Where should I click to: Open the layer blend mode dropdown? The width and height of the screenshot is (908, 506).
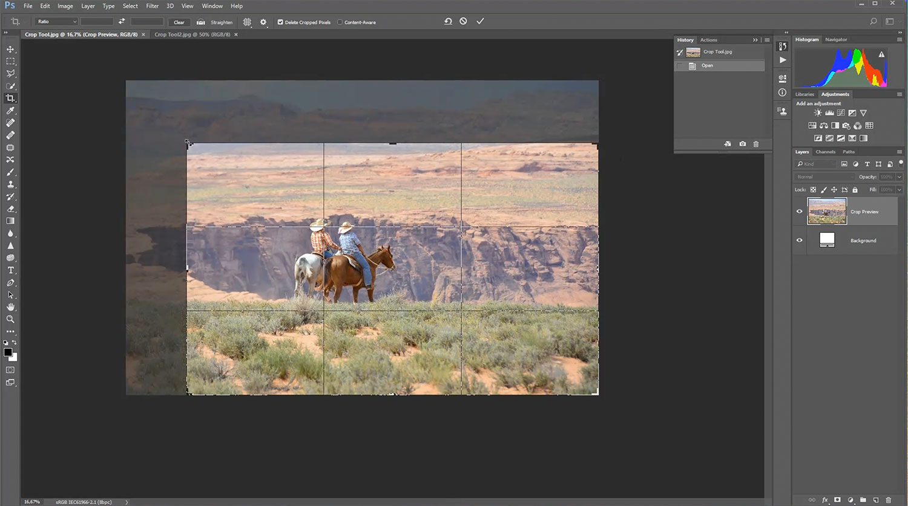[824, 177]
